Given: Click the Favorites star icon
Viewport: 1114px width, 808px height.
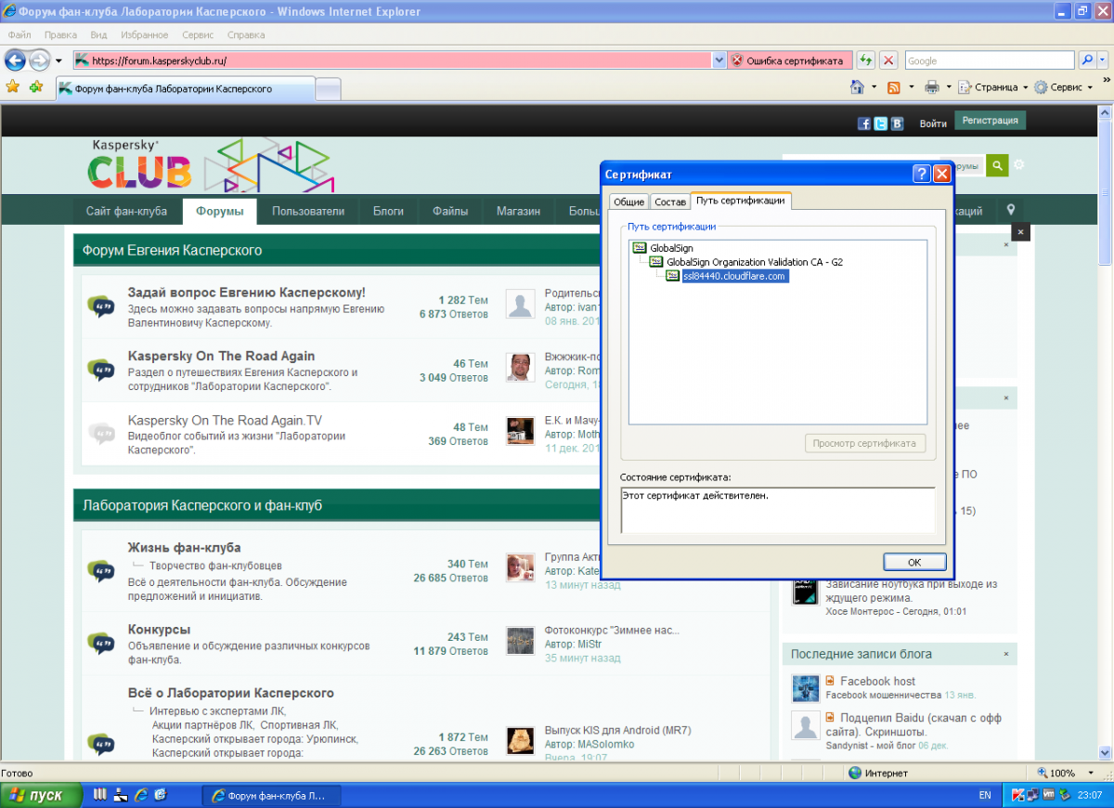Looking at the screenshot, I should point(13,87).
